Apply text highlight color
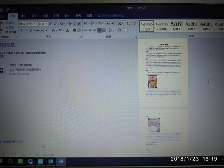This screenshot has width=224, height=168. pyautogui.click(x=60, y=30)
